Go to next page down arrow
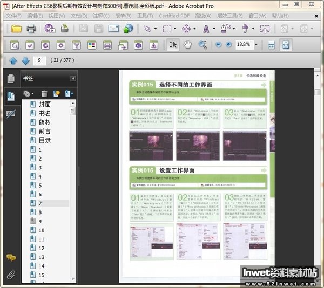 [x=25, y=60]
